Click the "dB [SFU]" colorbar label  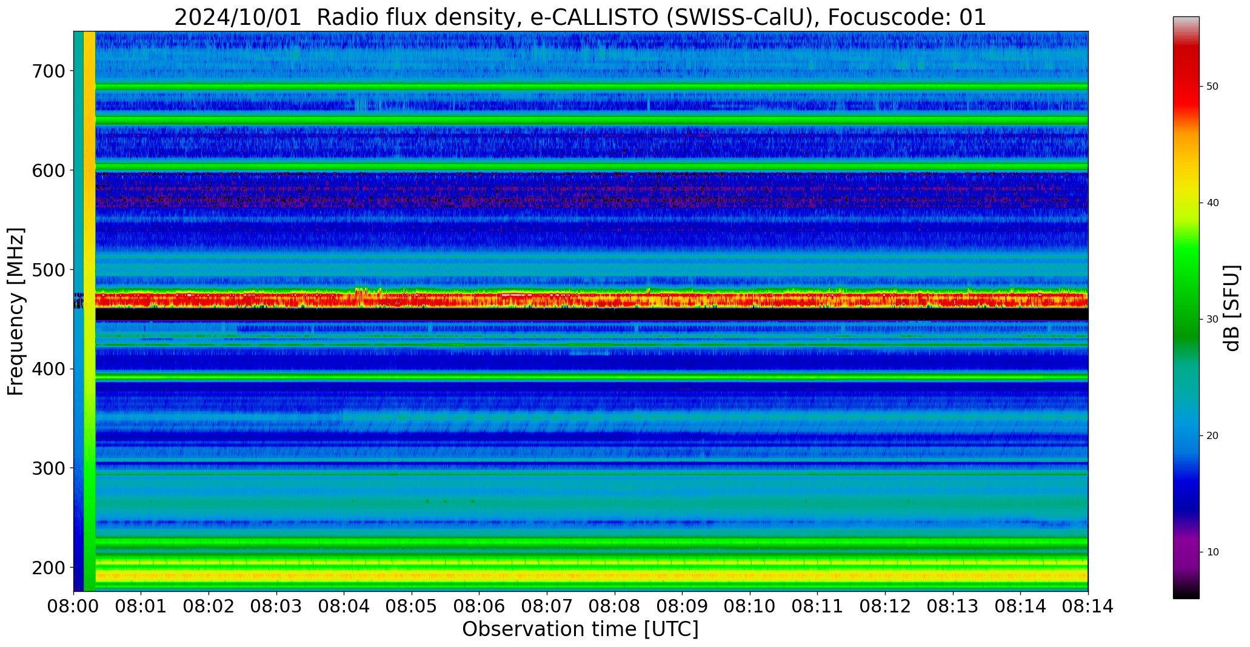pos(1232,308)
